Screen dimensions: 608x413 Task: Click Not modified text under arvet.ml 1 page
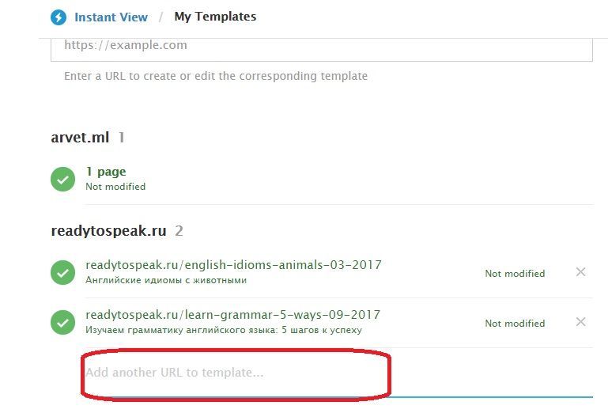[115, 187]
